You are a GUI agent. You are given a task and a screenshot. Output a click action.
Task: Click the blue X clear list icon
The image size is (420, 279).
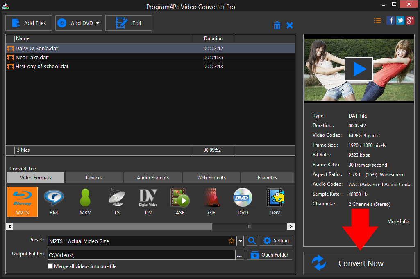(290, 25)
